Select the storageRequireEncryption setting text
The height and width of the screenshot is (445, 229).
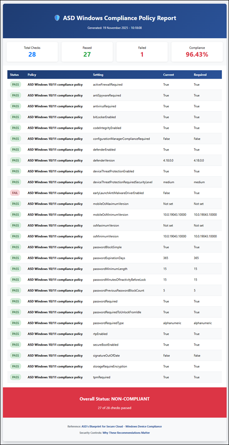point(110,366)
